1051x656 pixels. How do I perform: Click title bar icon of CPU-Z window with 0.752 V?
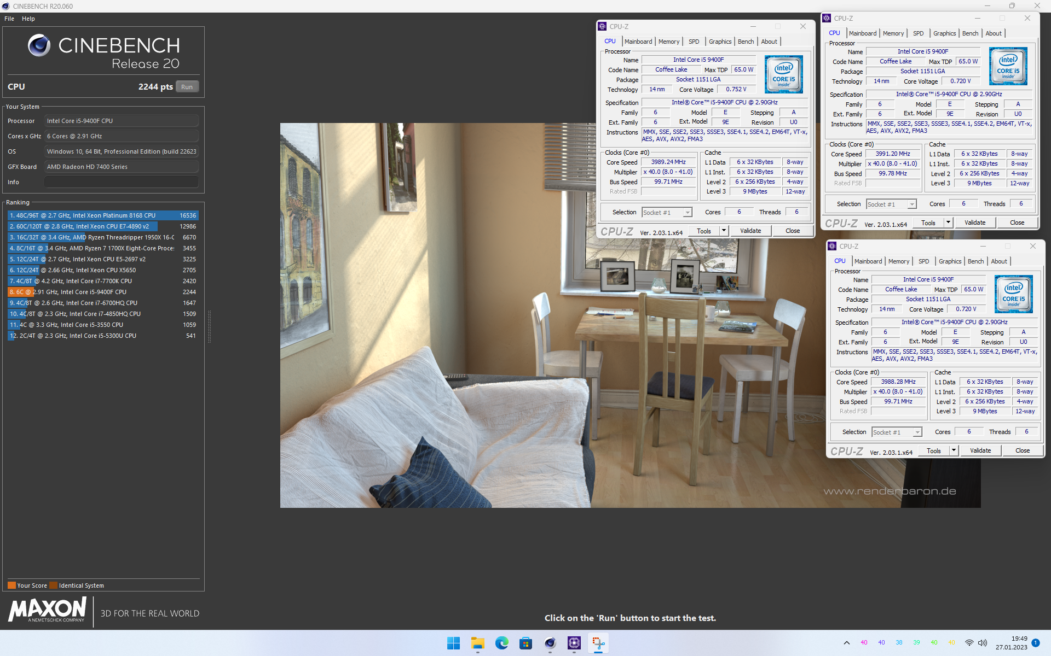point(602,26)
